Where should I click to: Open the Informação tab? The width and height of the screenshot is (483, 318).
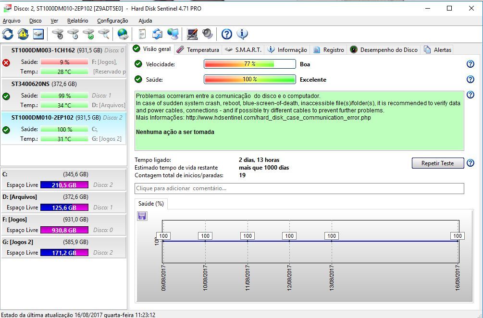[x=287, y=50]
